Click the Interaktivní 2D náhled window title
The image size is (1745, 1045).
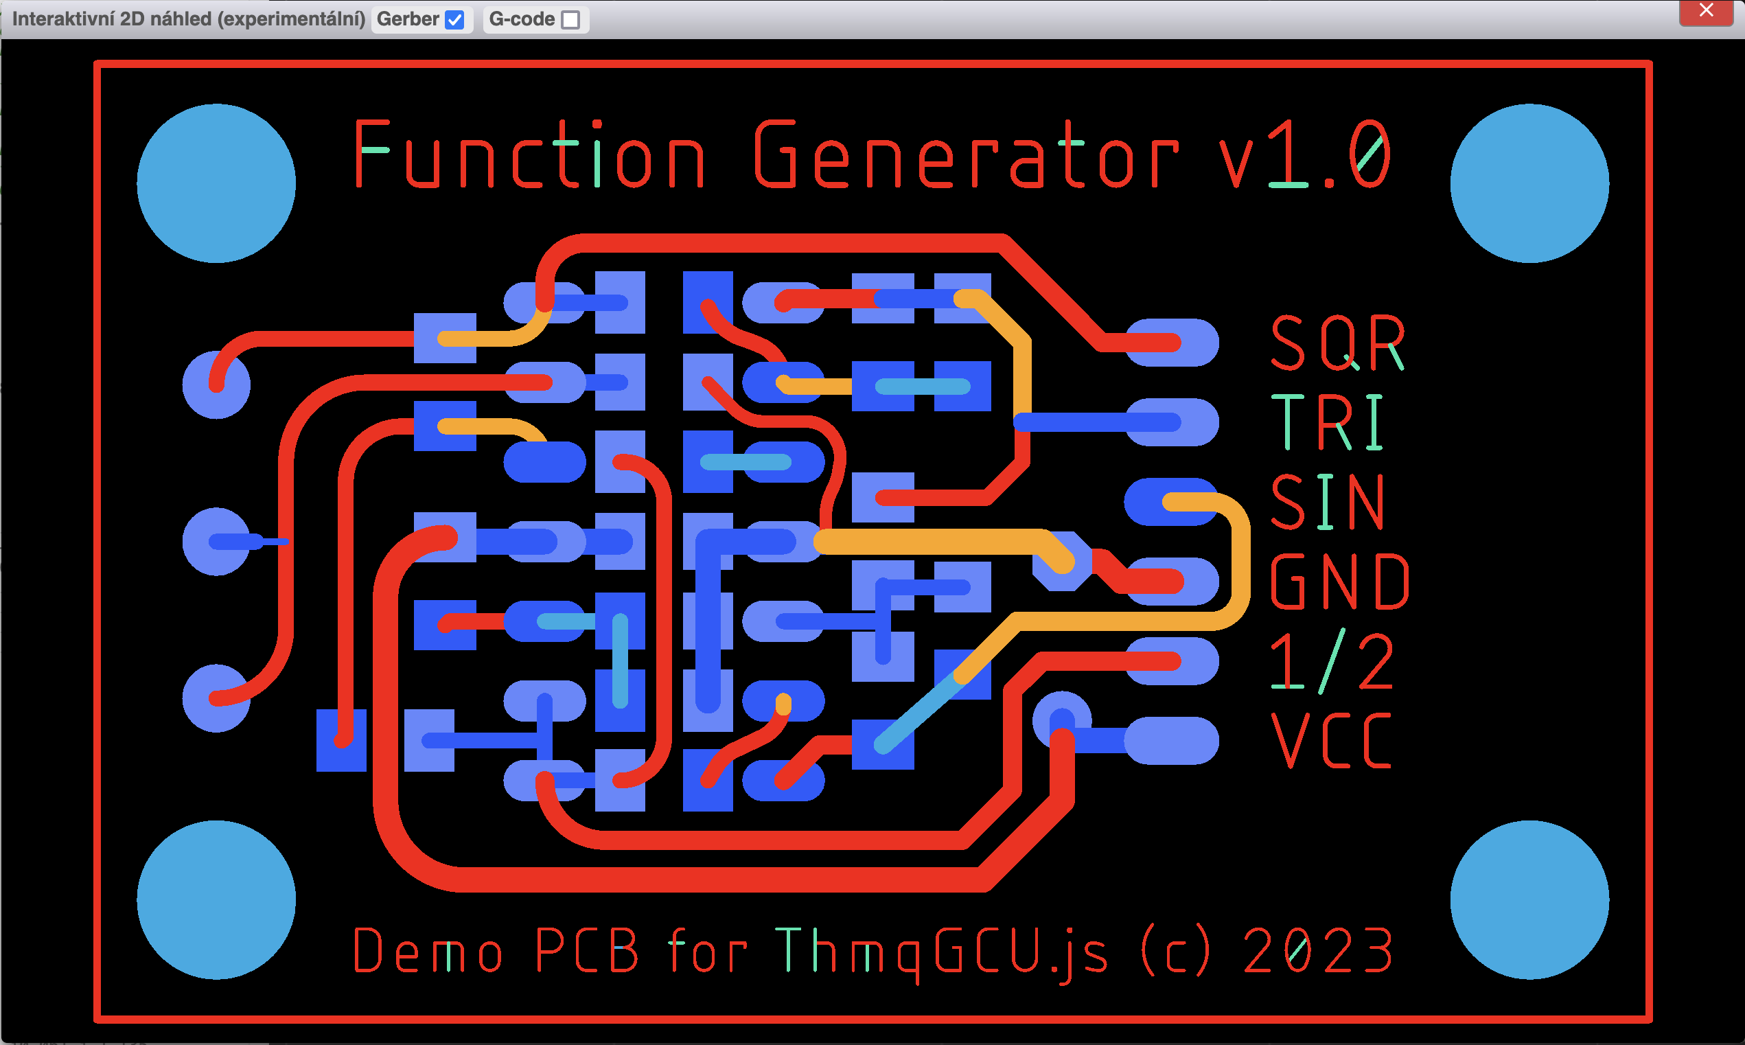[189, 19]
